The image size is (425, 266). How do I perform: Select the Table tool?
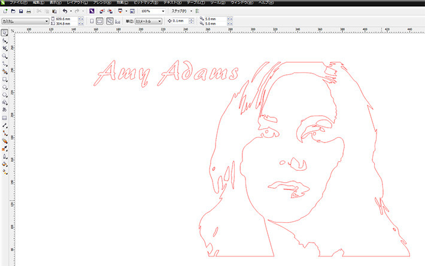(5, 118)
